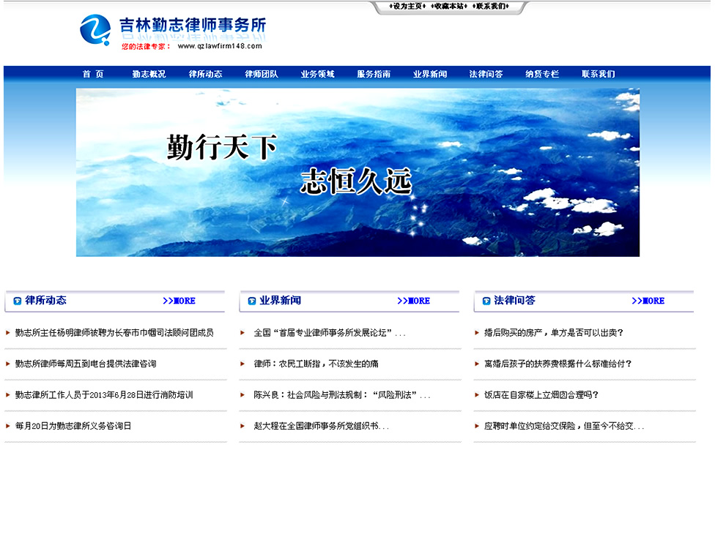Click the www.qzlawfirm148.com text in header
Screen dimensions: 715x559
coord(220,46)
